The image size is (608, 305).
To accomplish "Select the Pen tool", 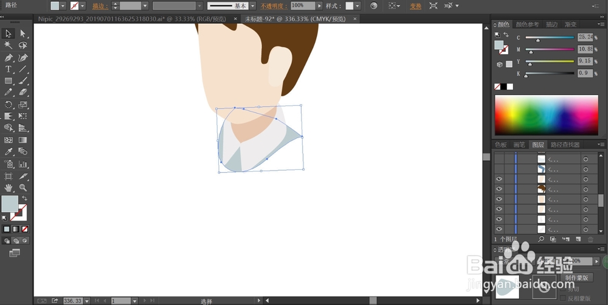I will (x=8, y=58).
